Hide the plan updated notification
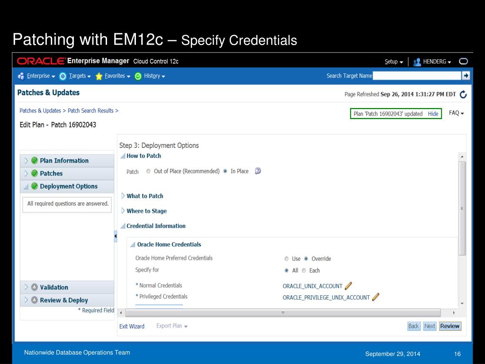 click(x=433, y=114)
